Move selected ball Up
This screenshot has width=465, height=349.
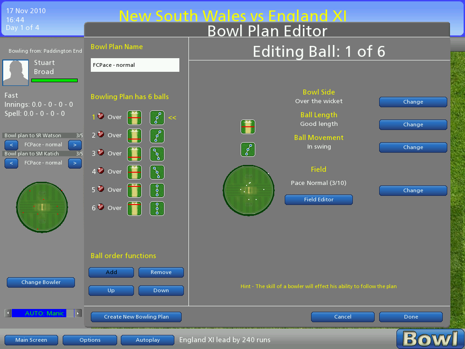[111, 290]
